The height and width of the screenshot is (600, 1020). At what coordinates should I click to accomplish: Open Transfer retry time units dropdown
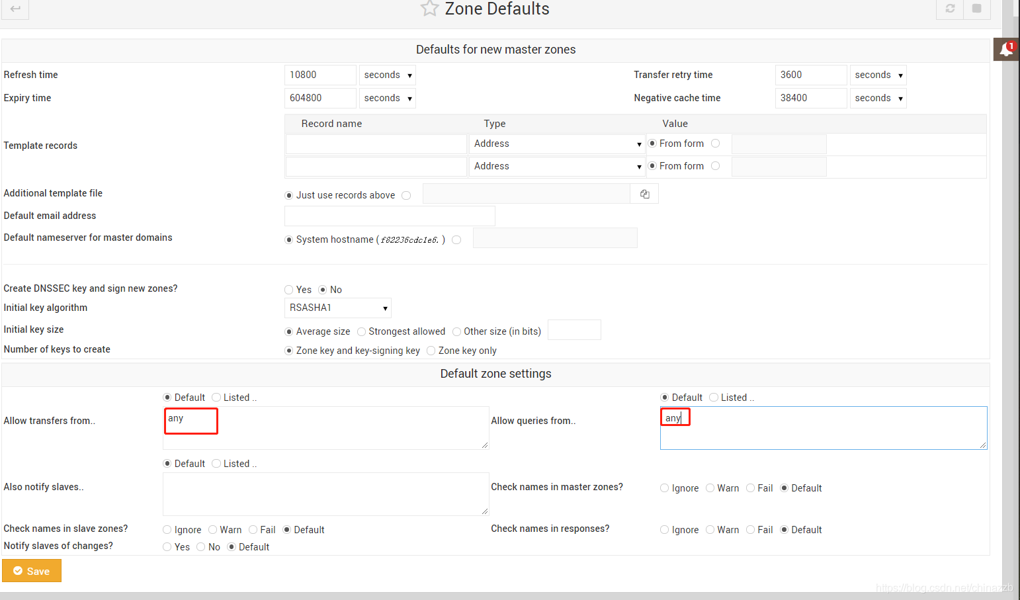878,75
